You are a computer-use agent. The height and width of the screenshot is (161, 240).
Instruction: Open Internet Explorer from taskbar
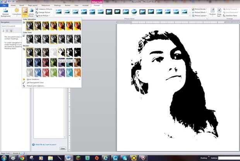coord(105,158)
